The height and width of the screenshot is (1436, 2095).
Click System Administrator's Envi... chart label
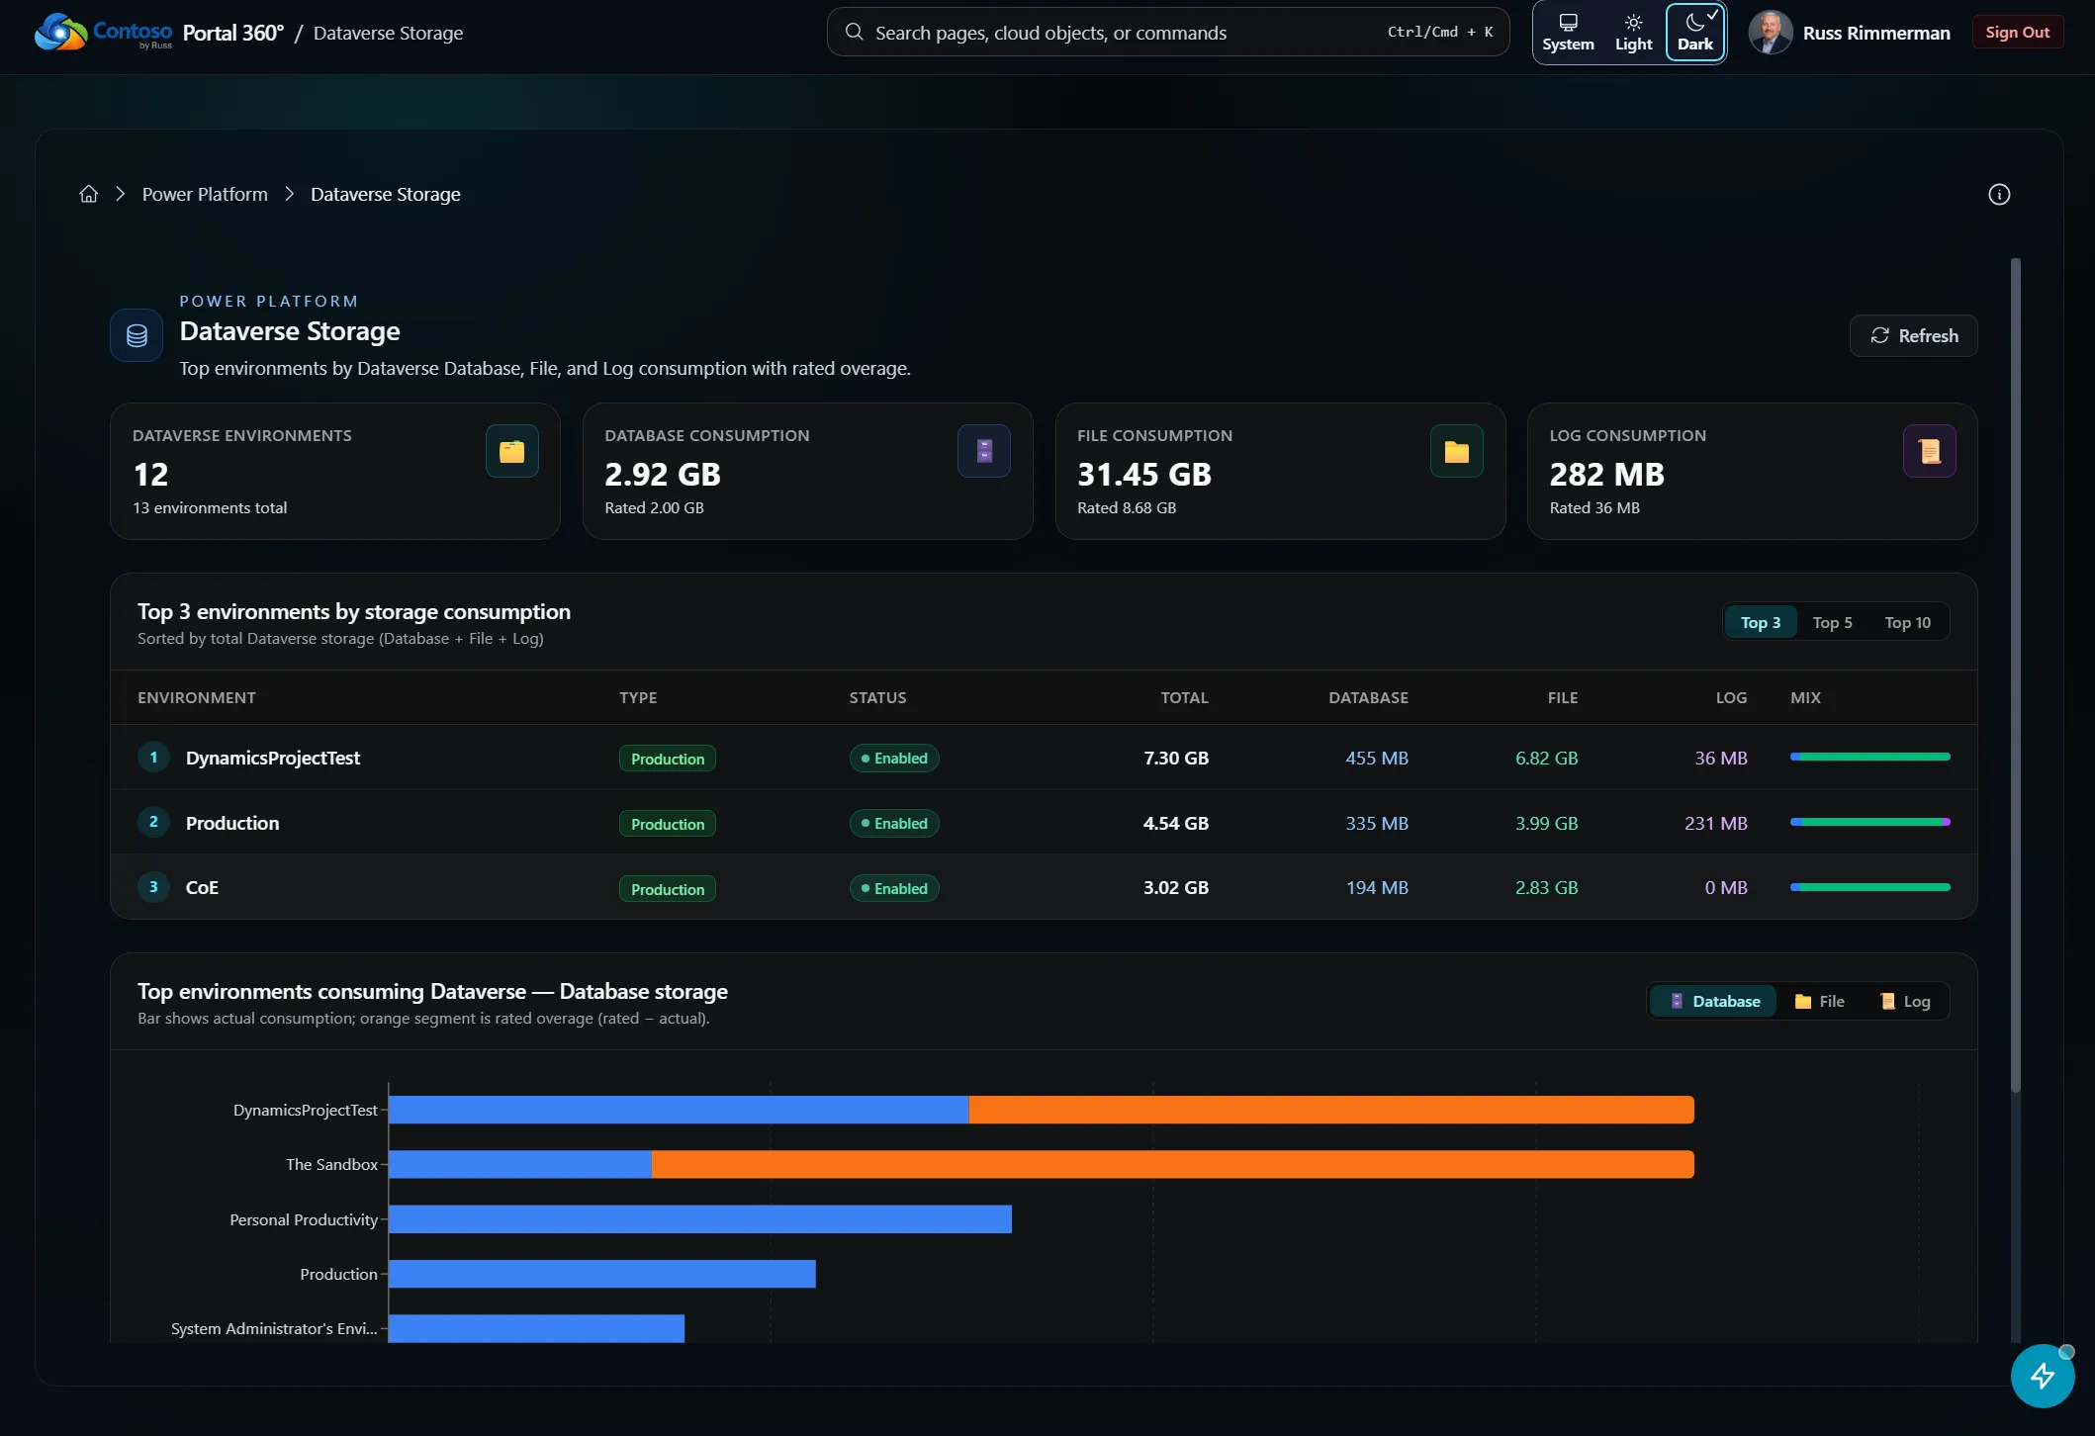[x=274, y=1328]
